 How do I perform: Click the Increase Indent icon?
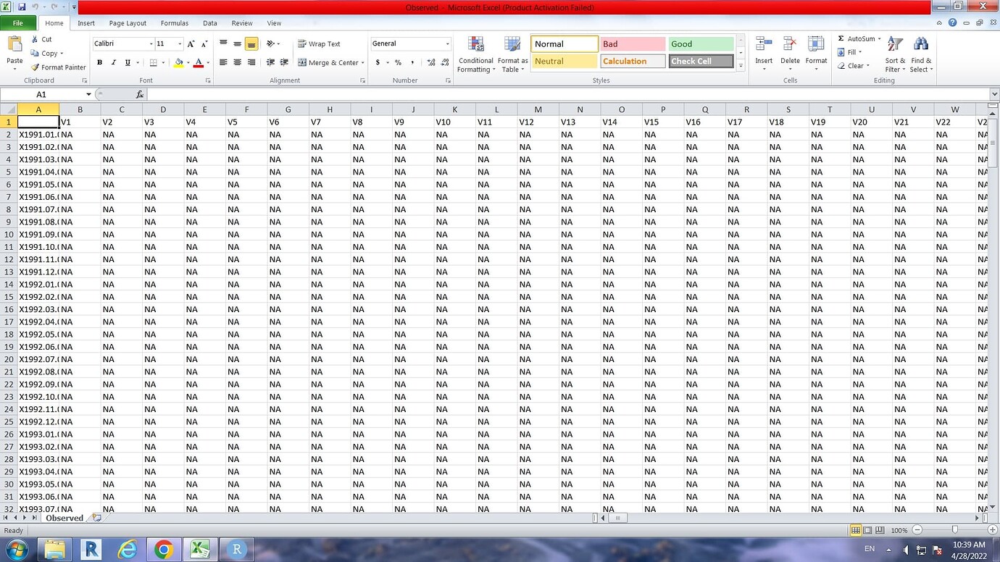pyautogui.click(x=285, y=63)
